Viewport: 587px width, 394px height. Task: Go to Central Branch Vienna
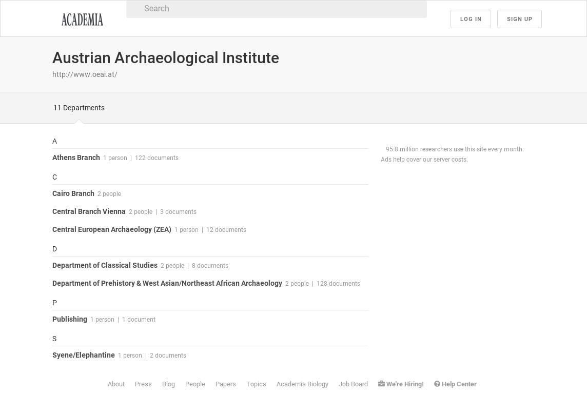(x=89, y=211)
